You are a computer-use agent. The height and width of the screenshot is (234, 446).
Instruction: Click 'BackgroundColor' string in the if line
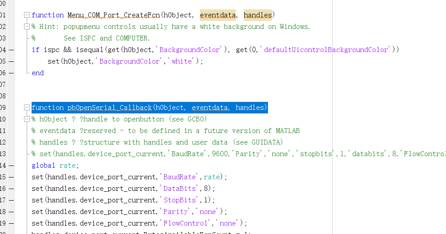(190, 50)
